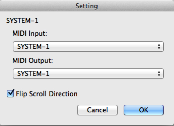Click the MIDI Input: label
Viewport: 174px width, 126px height.
(x=30, y=33)
